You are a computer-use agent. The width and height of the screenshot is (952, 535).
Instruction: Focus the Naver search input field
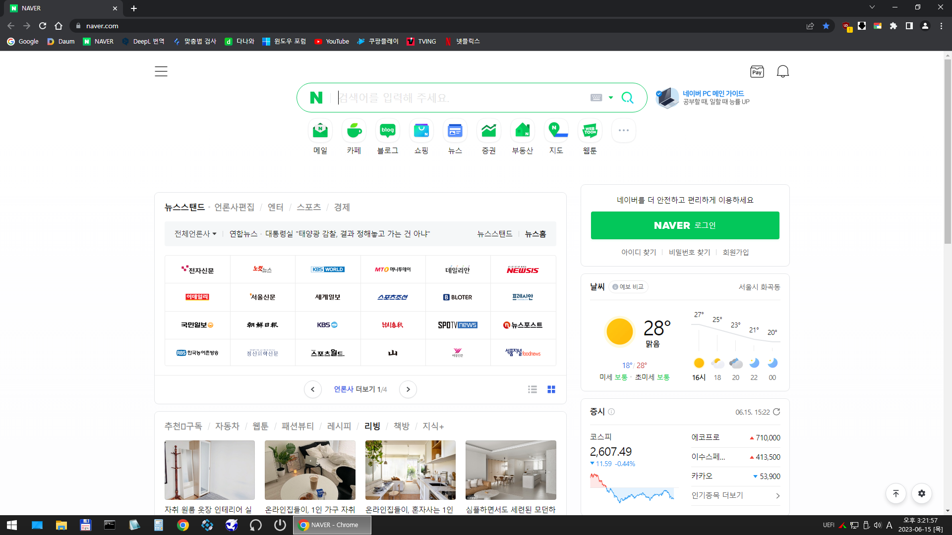[461, 98]
